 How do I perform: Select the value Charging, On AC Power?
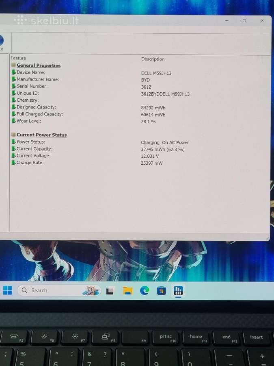[165, 142]
